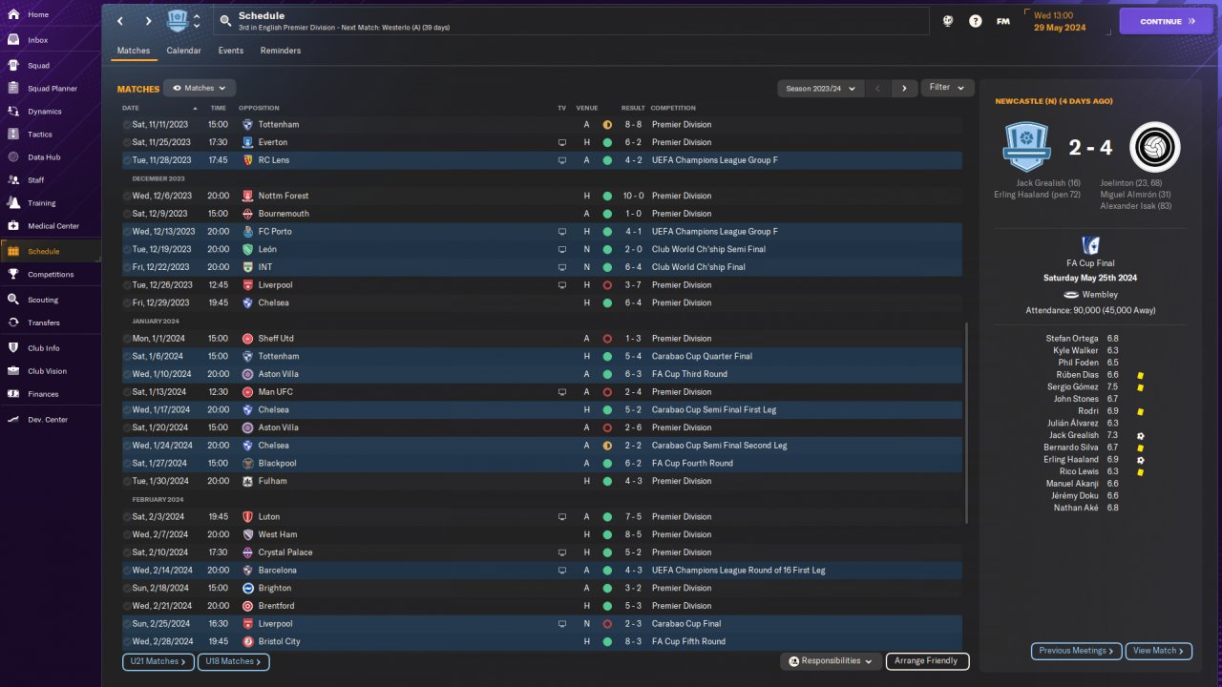The image size is (1222, 687).
Task: Expand the Filter dropdown
Action: [x=947, y=88]
